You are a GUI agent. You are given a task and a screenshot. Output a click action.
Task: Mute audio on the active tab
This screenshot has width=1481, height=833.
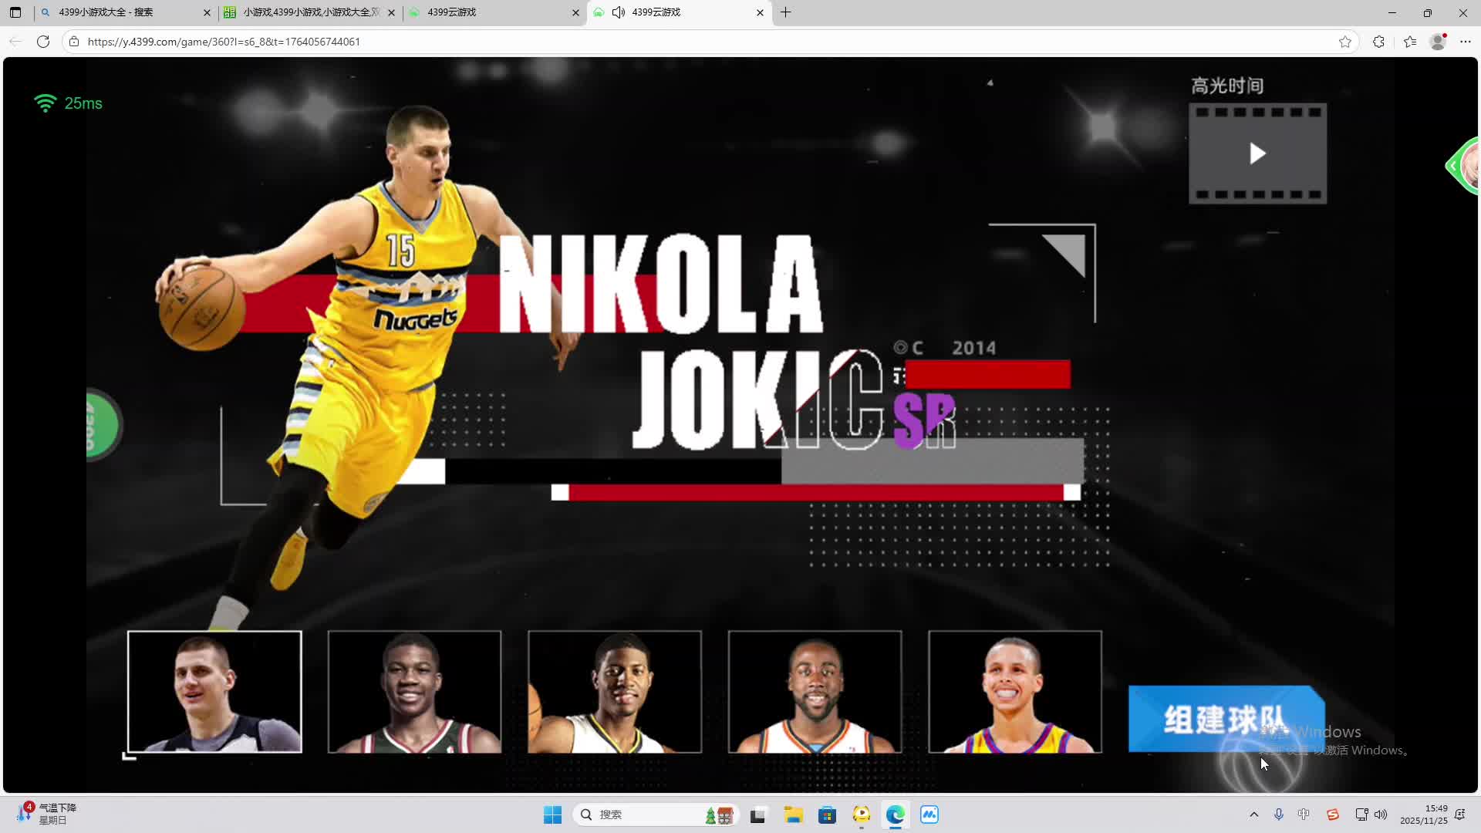(x=619, y=12)
